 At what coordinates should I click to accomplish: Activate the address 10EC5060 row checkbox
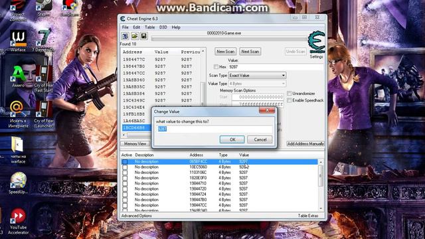pyautogui.click(x=125, y=167)
